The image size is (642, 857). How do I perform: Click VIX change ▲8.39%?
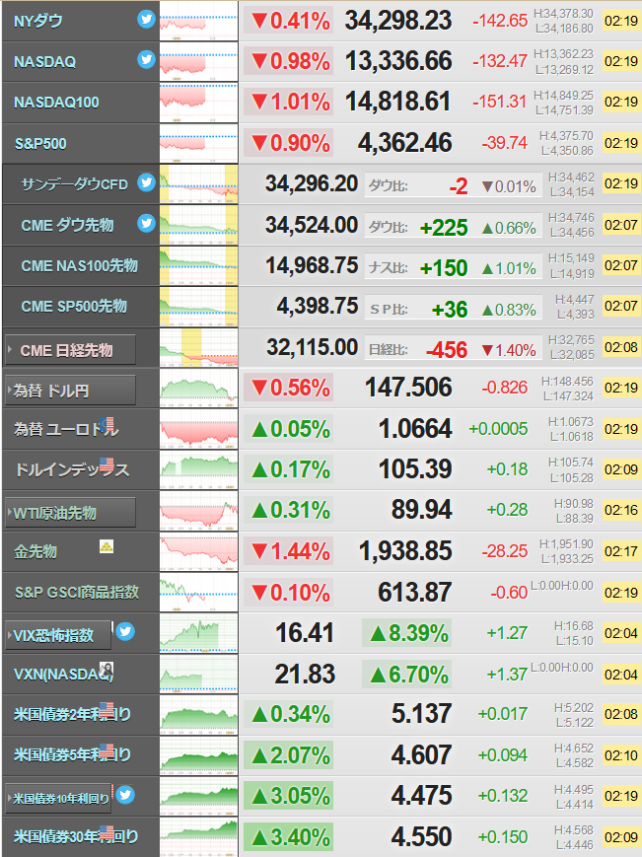coord(407,633)
